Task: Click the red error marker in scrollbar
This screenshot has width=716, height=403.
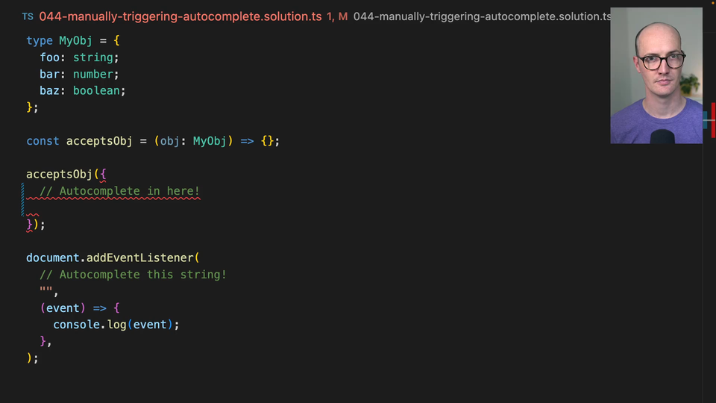Action: (713, 119)
